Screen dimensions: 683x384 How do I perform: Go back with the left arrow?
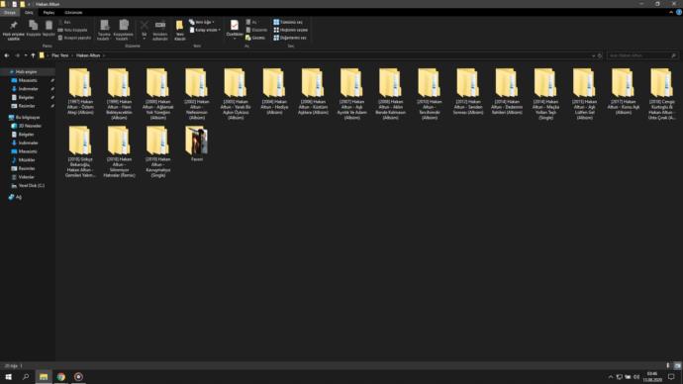click(x=7, y=55)
